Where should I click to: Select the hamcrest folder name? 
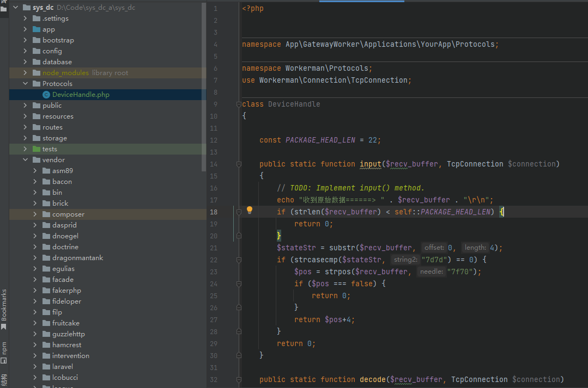point(66,344)
